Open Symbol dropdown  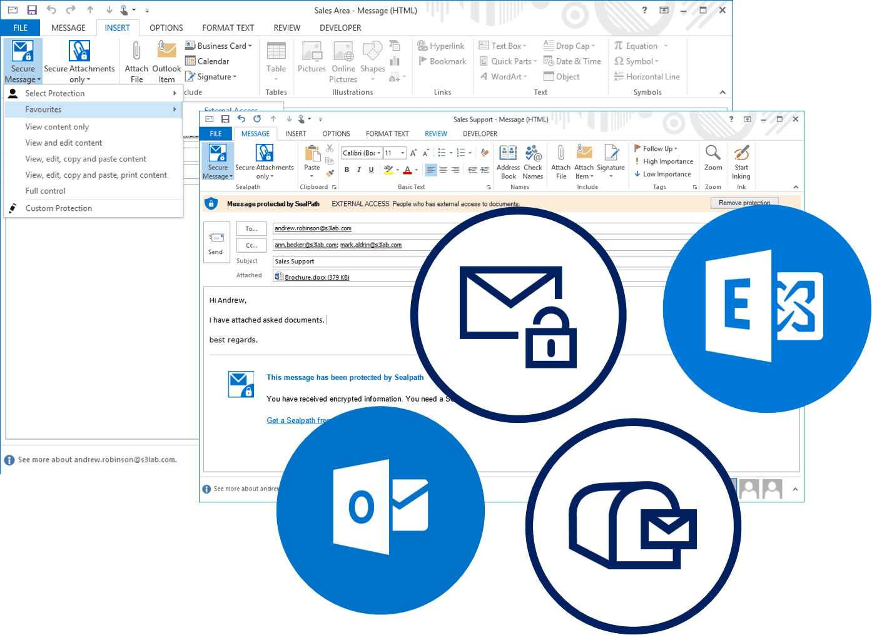click(636, 61)
